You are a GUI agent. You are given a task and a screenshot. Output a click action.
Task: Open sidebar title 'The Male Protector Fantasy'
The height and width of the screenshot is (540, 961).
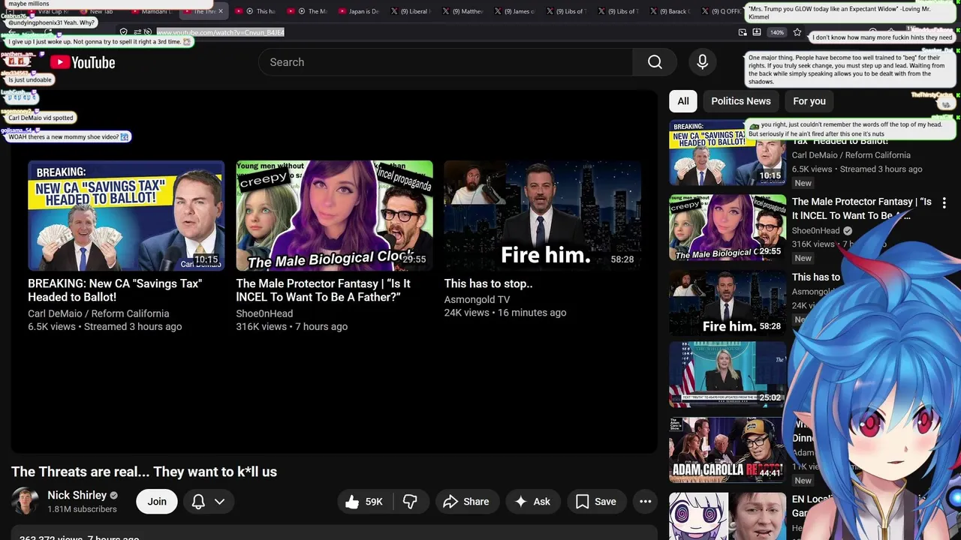(862, 208)
